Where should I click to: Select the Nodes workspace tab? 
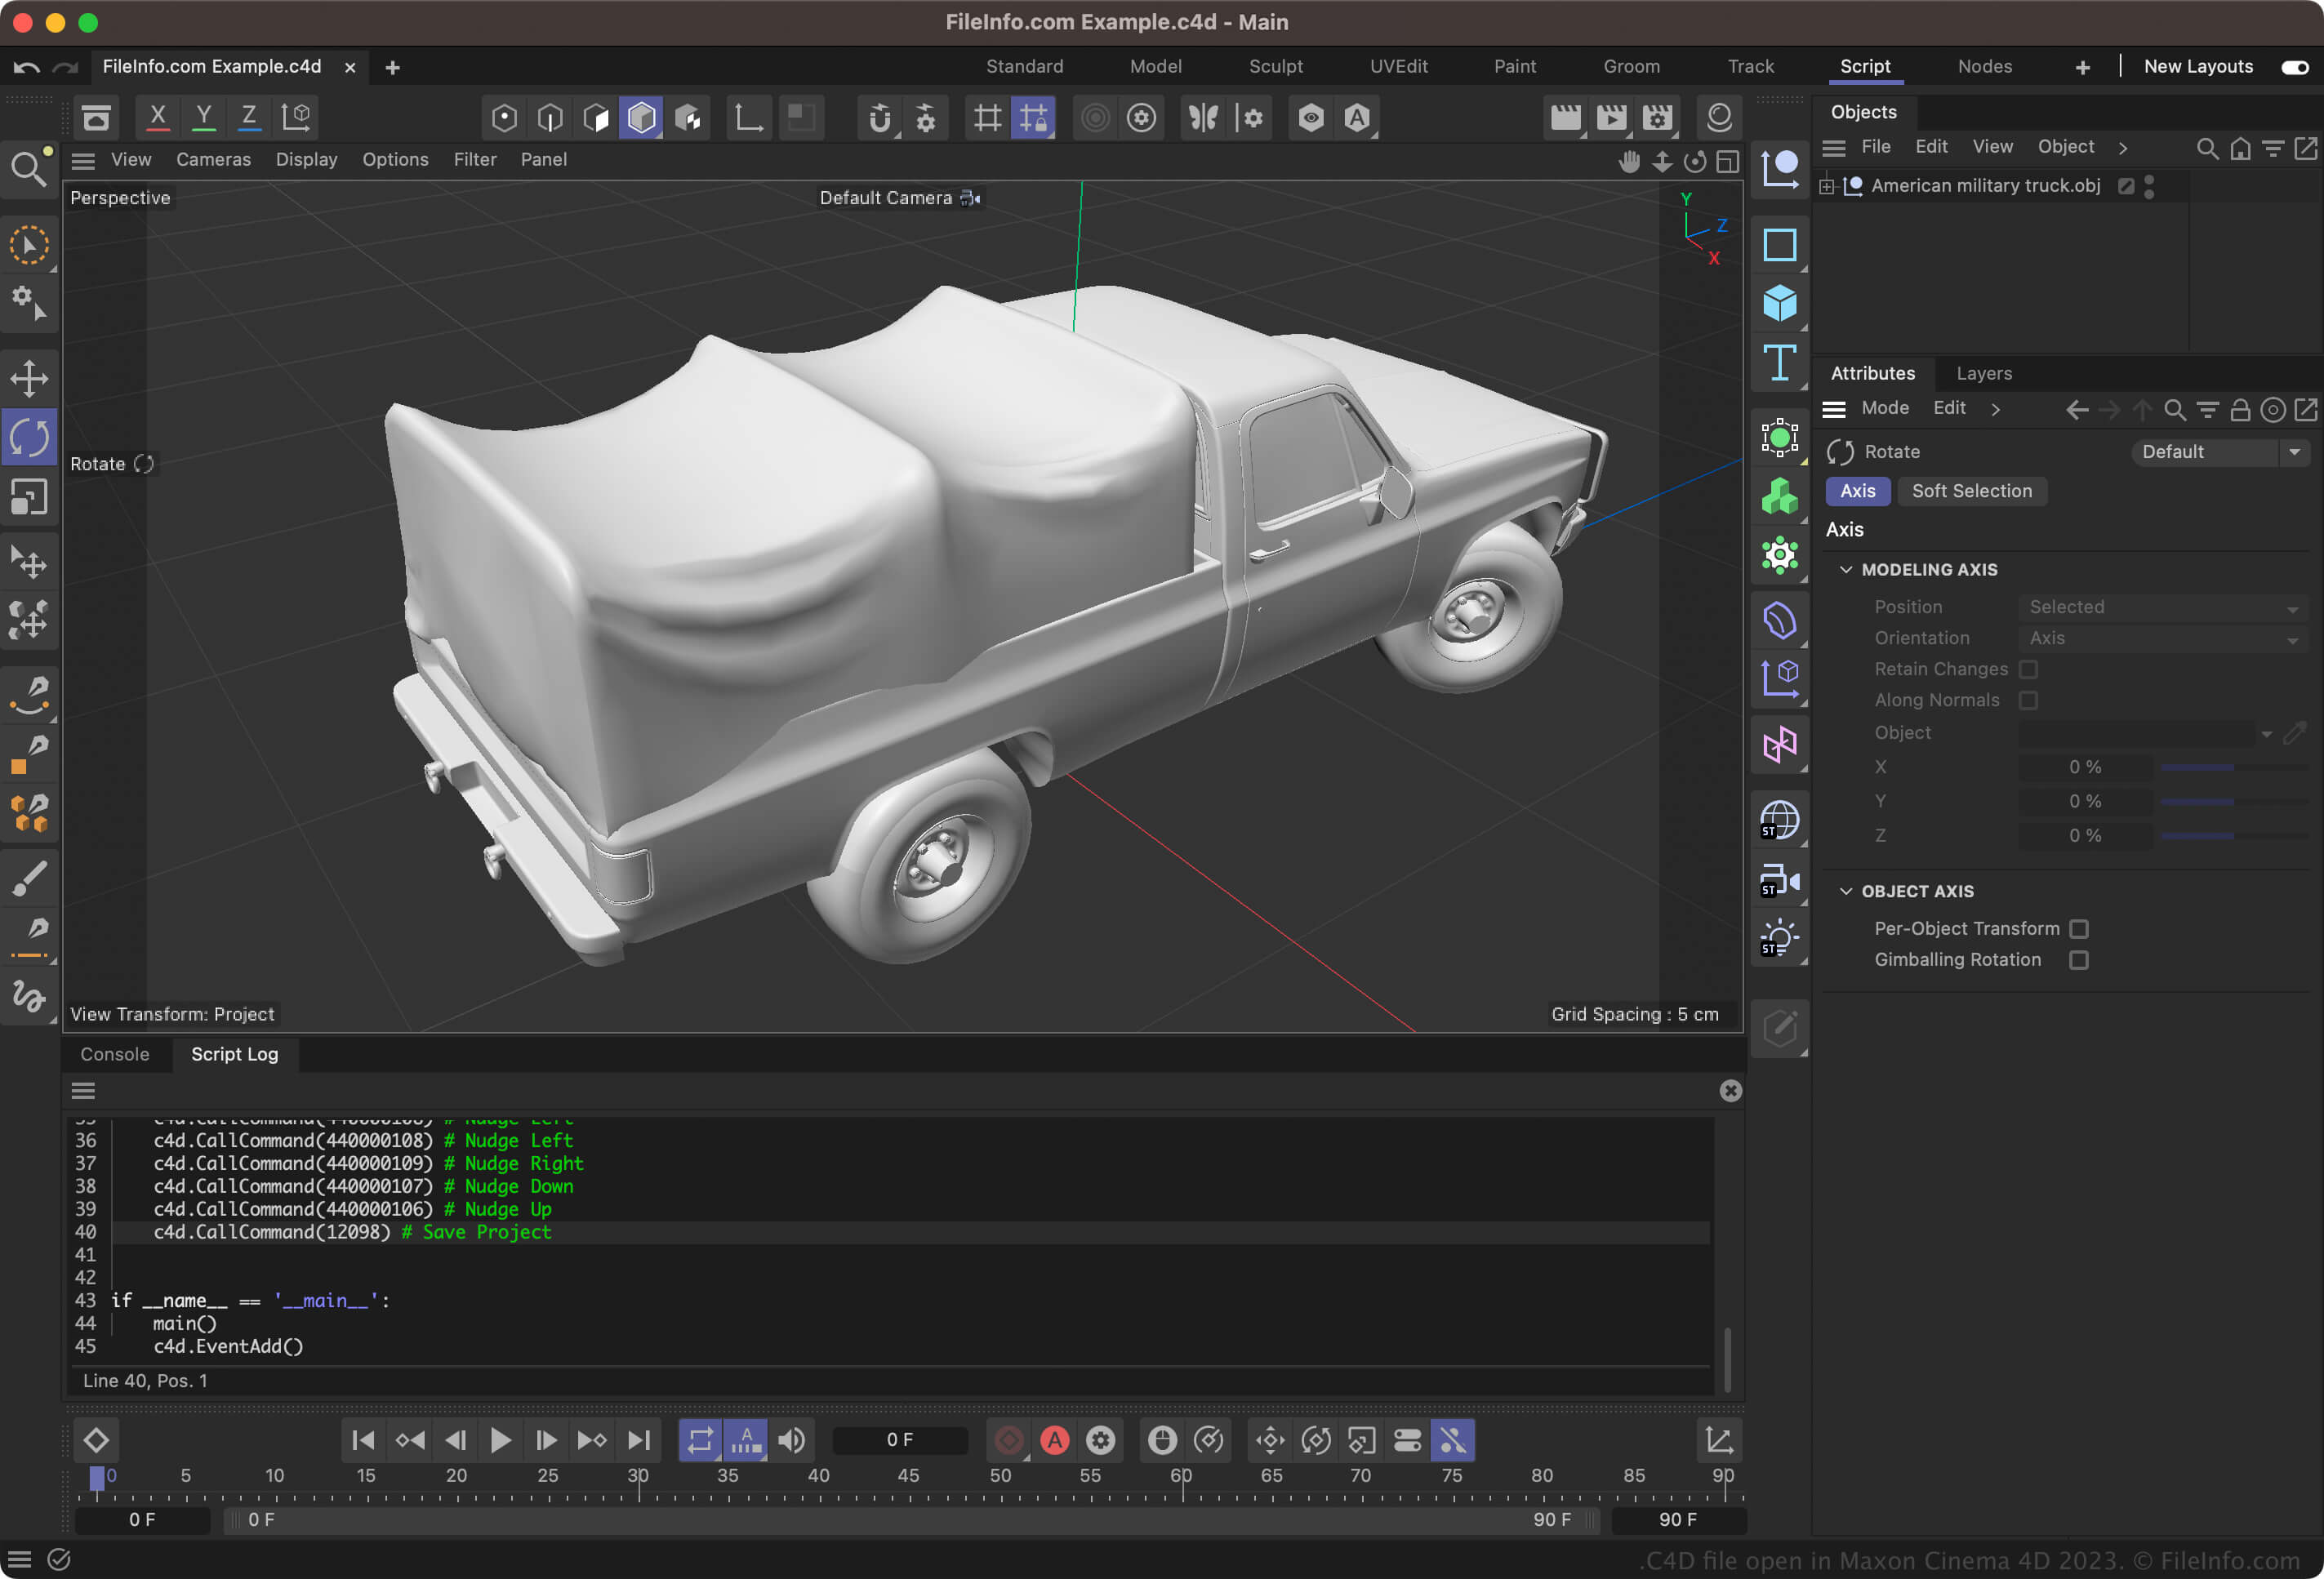[1986, 65]
